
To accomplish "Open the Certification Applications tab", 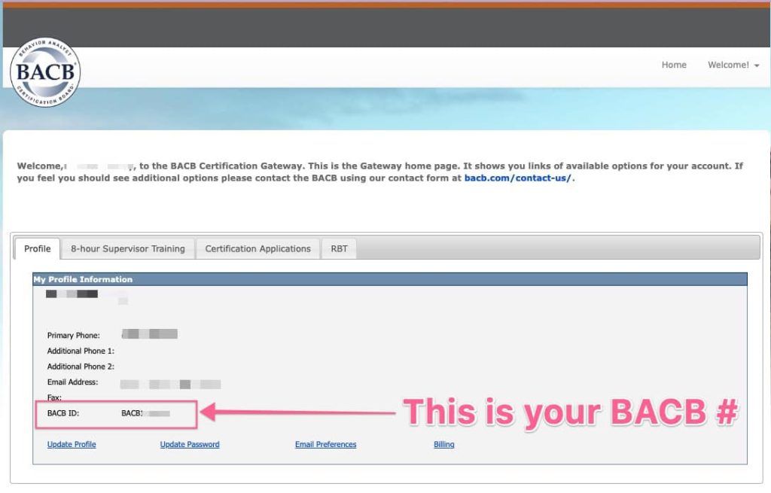I will [x=258, y=248].
